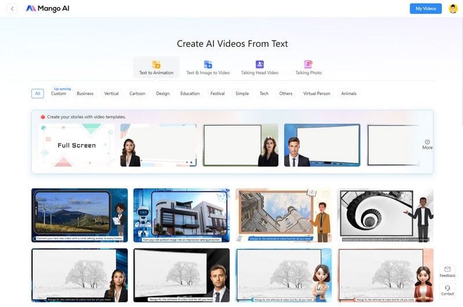Click the My Videos button
This screenshot has height=307, width=463.
425,9
